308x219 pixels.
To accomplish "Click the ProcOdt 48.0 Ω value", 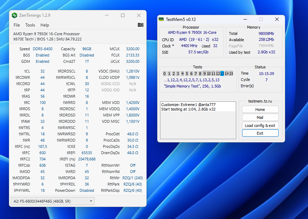I will click(x=133, y=134).
